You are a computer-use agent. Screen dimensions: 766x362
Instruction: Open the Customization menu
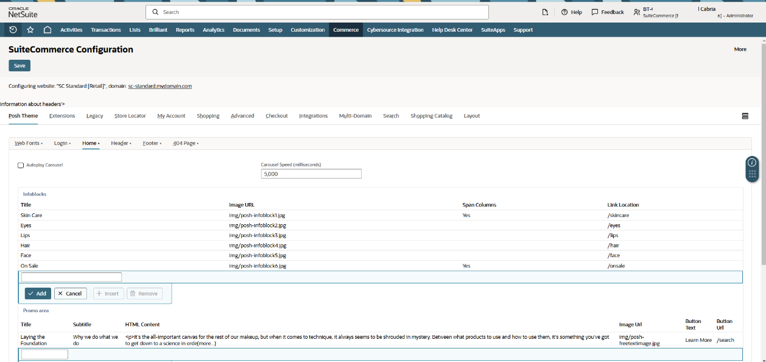307,30
